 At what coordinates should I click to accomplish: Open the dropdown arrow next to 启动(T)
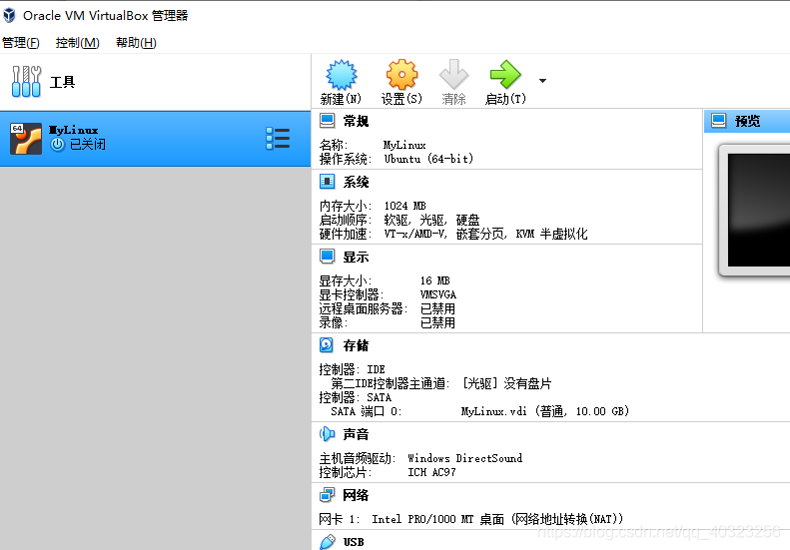pos(542,81)
